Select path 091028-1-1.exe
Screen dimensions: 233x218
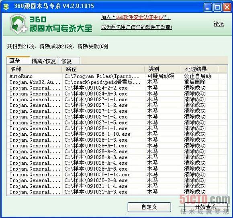coord(96,128)
